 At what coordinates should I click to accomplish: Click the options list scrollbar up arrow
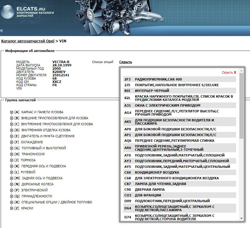241,70
